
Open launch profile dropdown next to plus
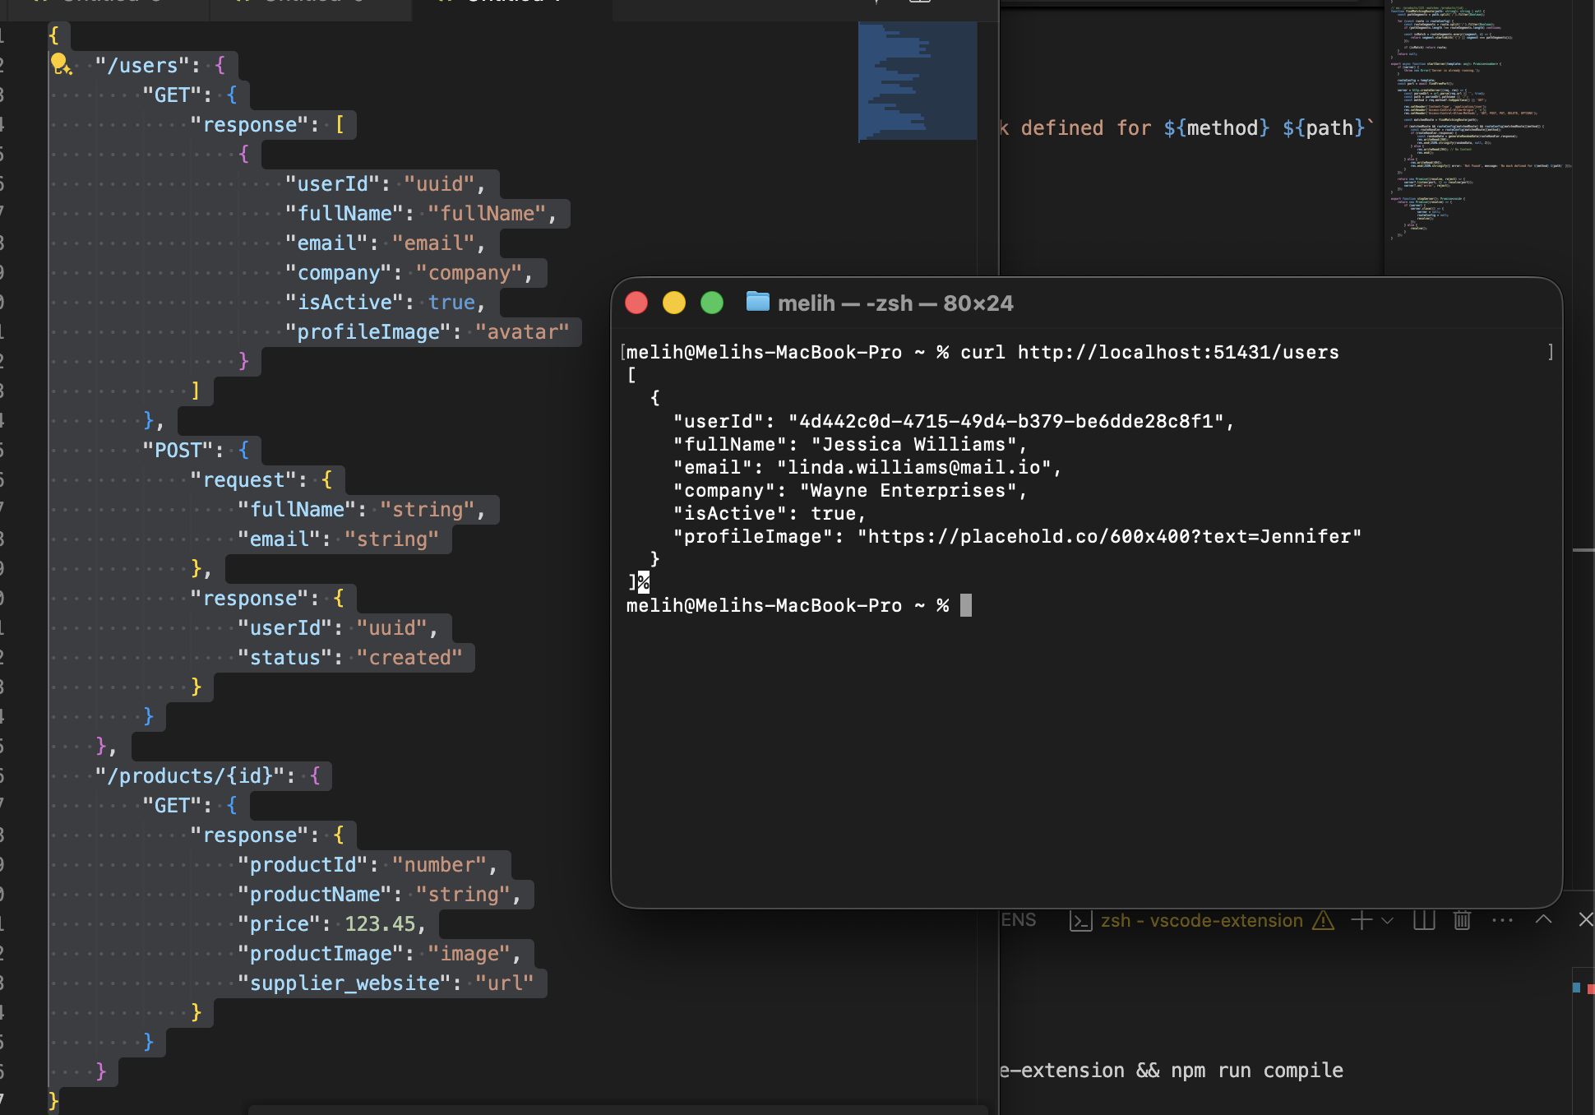click(1388, 921)
